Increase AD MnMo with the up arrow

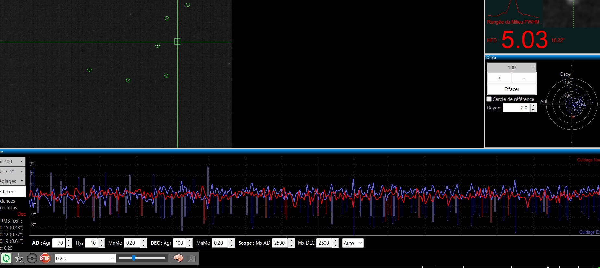click(144, 241)
